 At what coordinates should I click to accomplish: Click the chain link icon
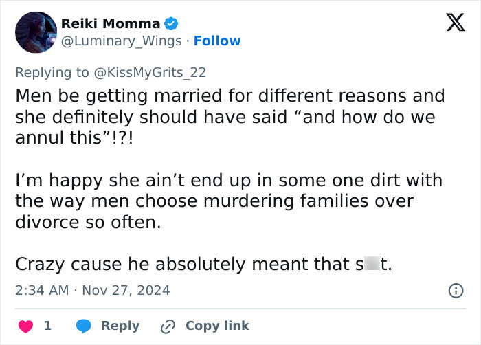(167, 326)
